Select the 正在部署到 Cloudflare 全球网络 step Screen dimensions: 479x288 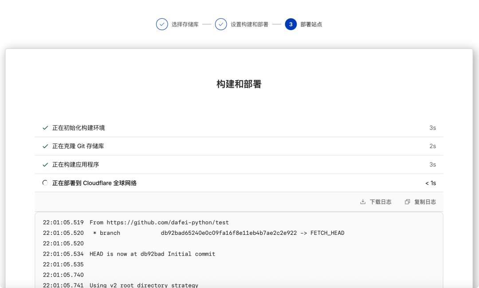(x=239, y=183)
